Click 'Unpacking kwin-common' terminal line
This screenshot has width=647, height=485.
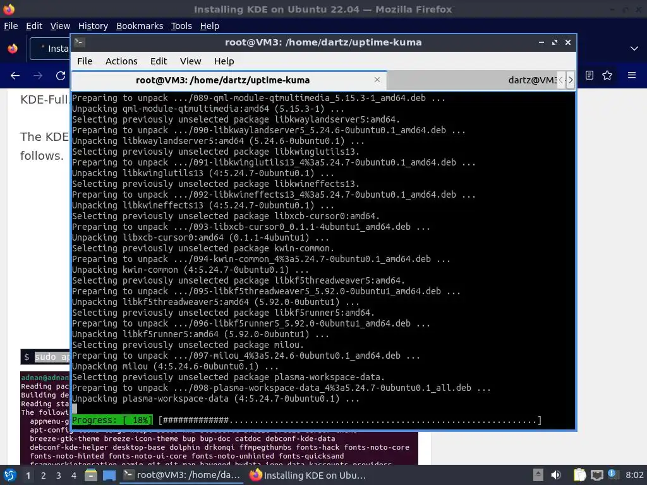pyautogui.click(x=191, y=270)
